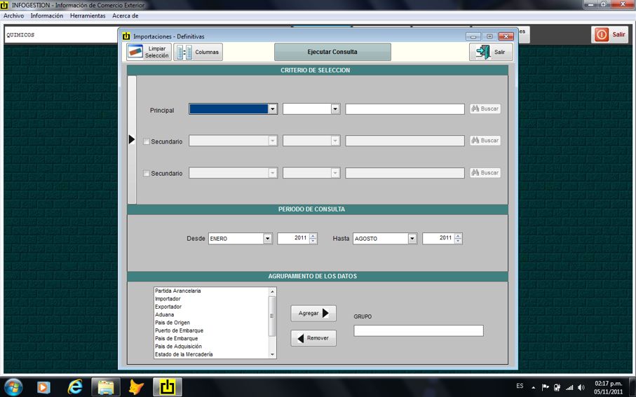Open the Herramientas menu

click(x=88, y=15)
